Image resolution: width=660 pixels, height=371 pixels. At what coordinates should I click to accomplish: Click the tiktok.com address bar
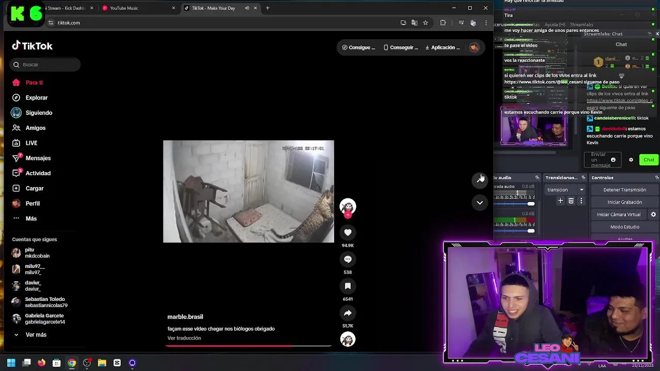222,23
